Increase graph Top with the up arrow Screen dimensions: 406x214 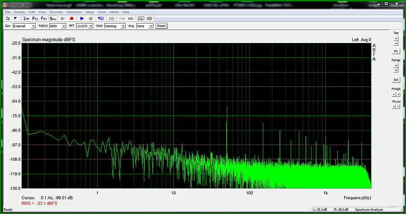pos(396,39)
